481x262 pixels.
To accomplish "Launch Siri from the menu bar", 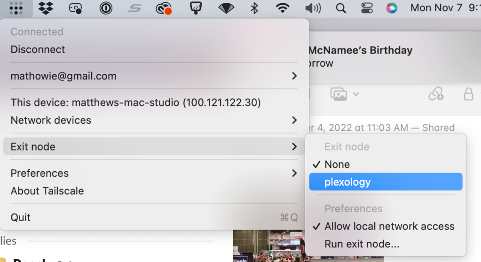I will pyautogui.click(x=392, y=8).
